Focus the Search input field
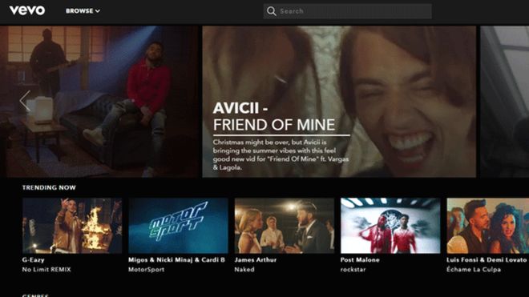Viewport: 529px width, 297px height. click(348, 11)
